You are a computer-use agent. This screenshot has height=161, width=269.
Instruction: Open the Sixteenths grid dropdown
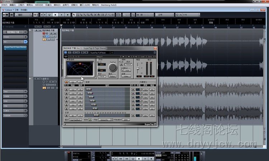point(105,120)
